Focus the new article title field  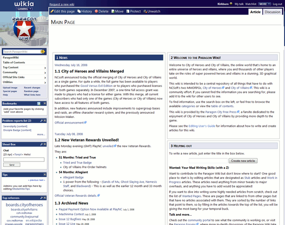(x=208, y=161)
